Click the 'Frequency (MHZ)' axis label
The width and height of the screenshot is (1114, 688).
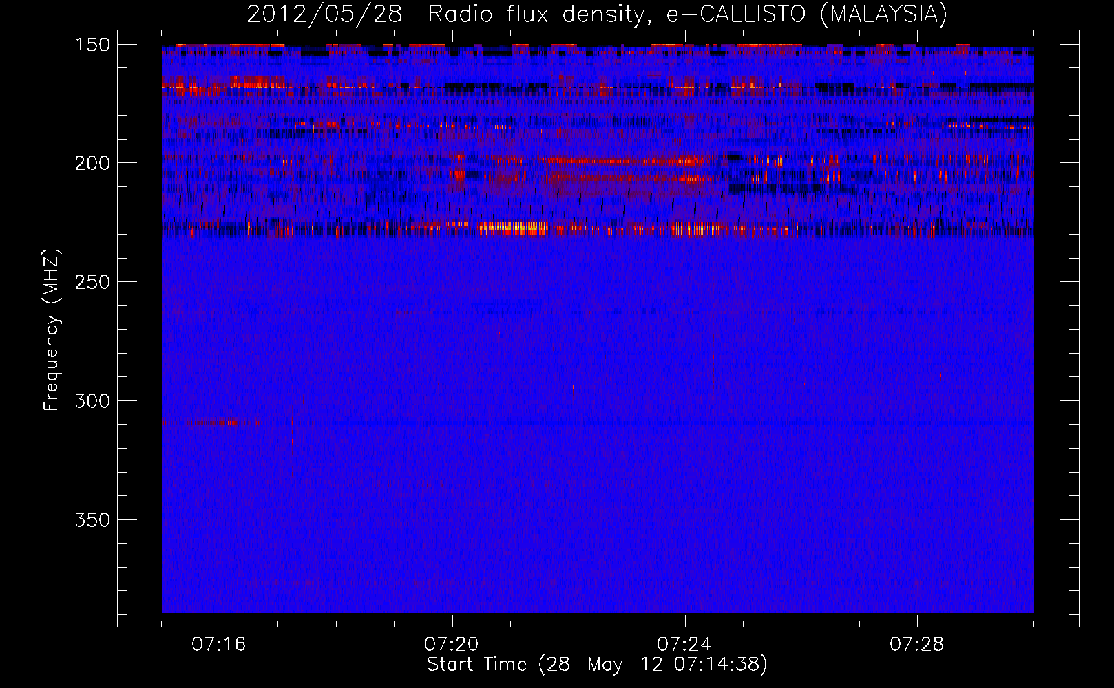coord(52,330)
